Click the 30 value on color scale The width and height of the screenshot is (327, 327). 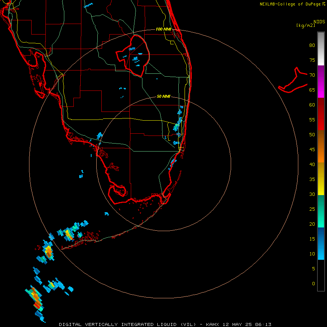pyautogui.click(x=312, y=194)
